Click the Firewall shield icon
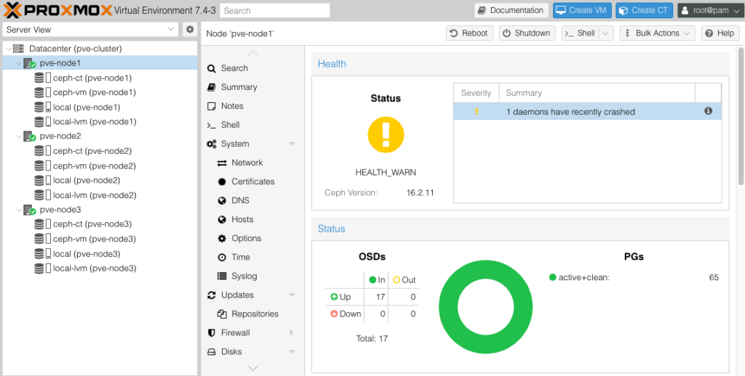The image size is (745, 376). (212, 333)
